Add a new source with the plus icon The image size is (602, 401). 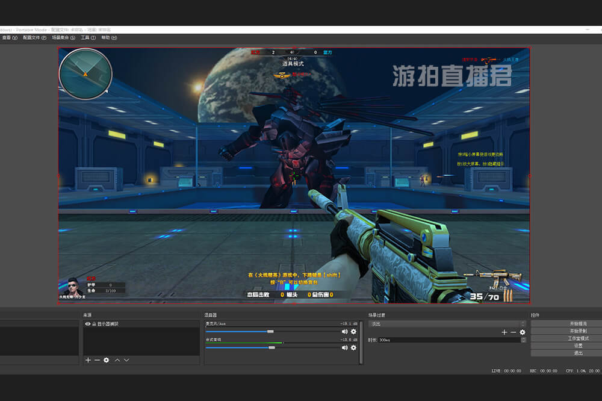pyautogui.click(x=88, y=360)
